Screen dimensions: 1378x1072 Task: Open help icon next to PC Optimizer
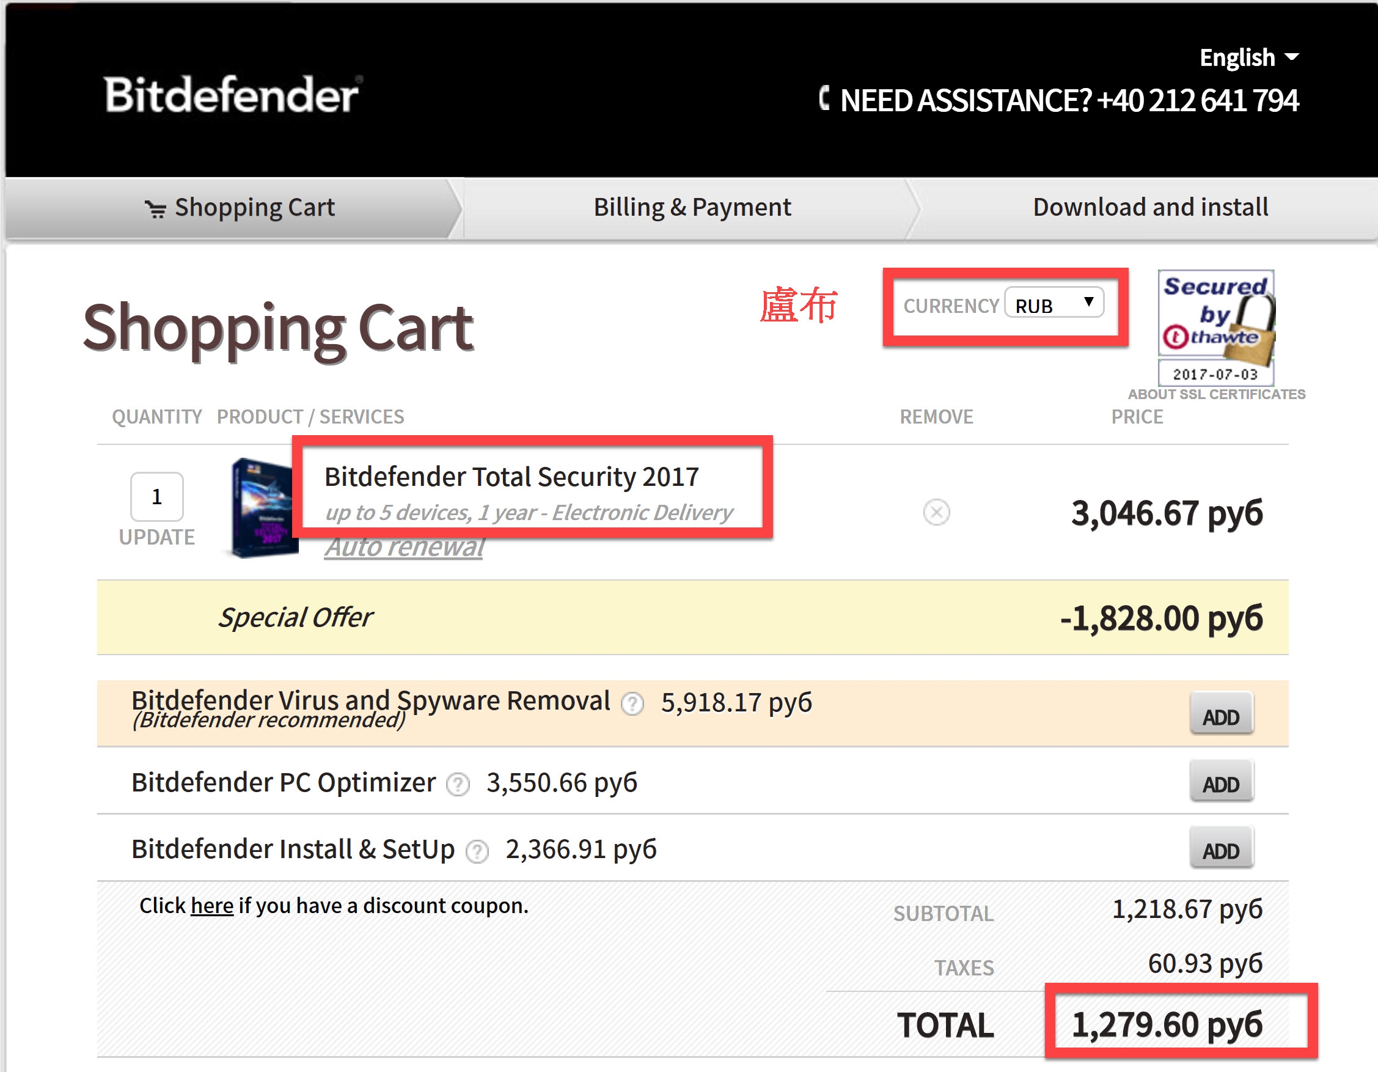point(458,784)
